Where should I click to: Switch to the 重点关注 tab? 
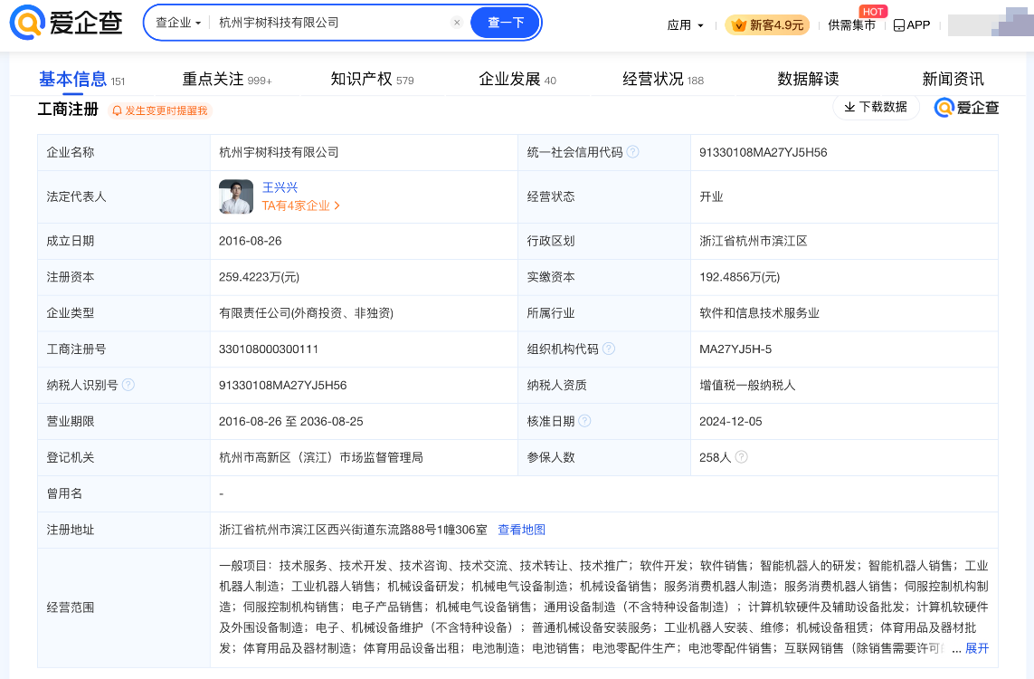[227, 80]
